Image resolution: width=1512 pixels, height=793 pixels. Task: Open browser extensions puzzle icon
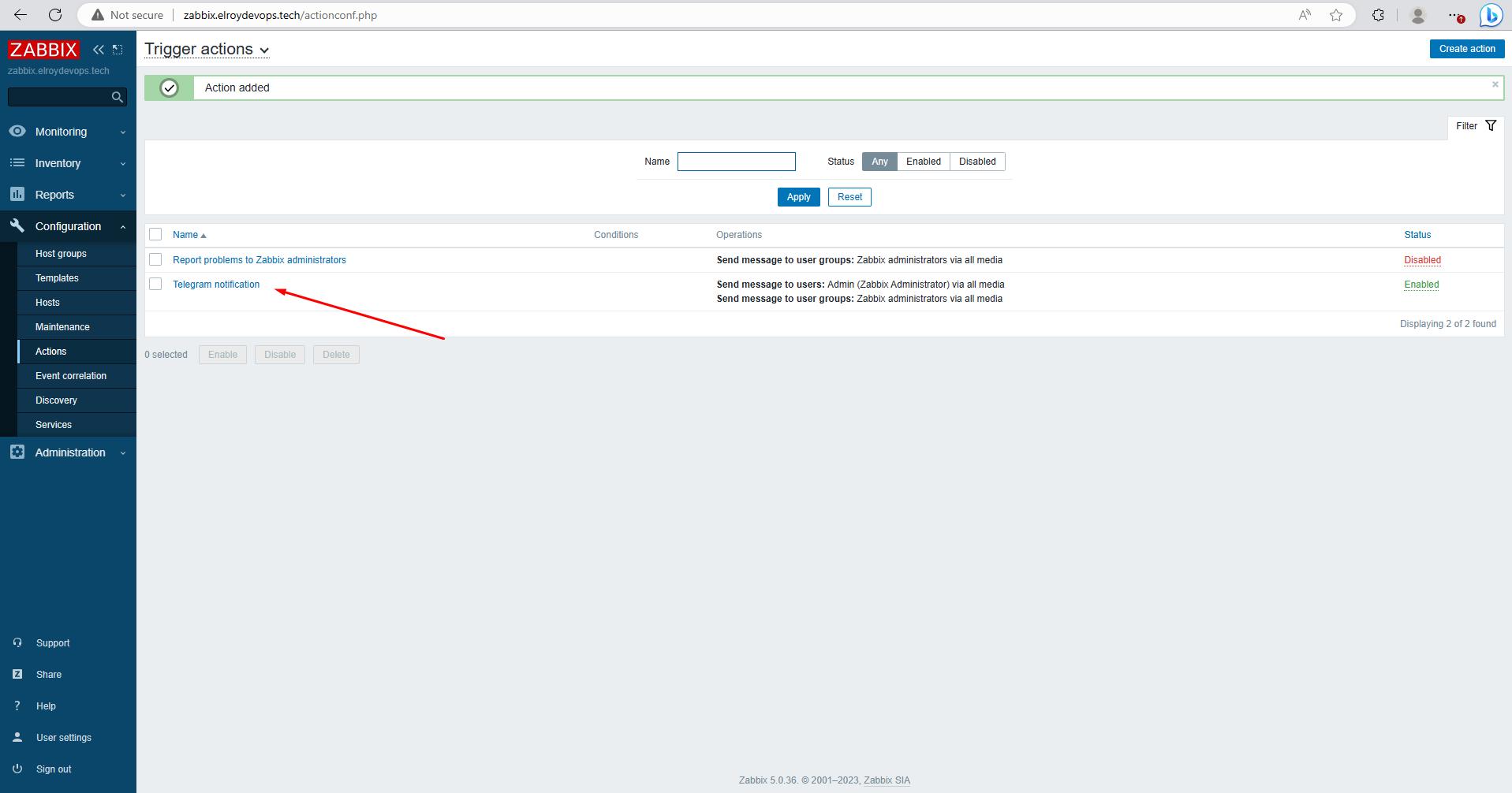tap(1378, 15)
